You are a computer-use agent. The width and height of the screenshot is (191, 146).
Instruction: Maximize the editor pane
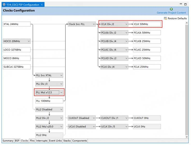pos(185,4)
